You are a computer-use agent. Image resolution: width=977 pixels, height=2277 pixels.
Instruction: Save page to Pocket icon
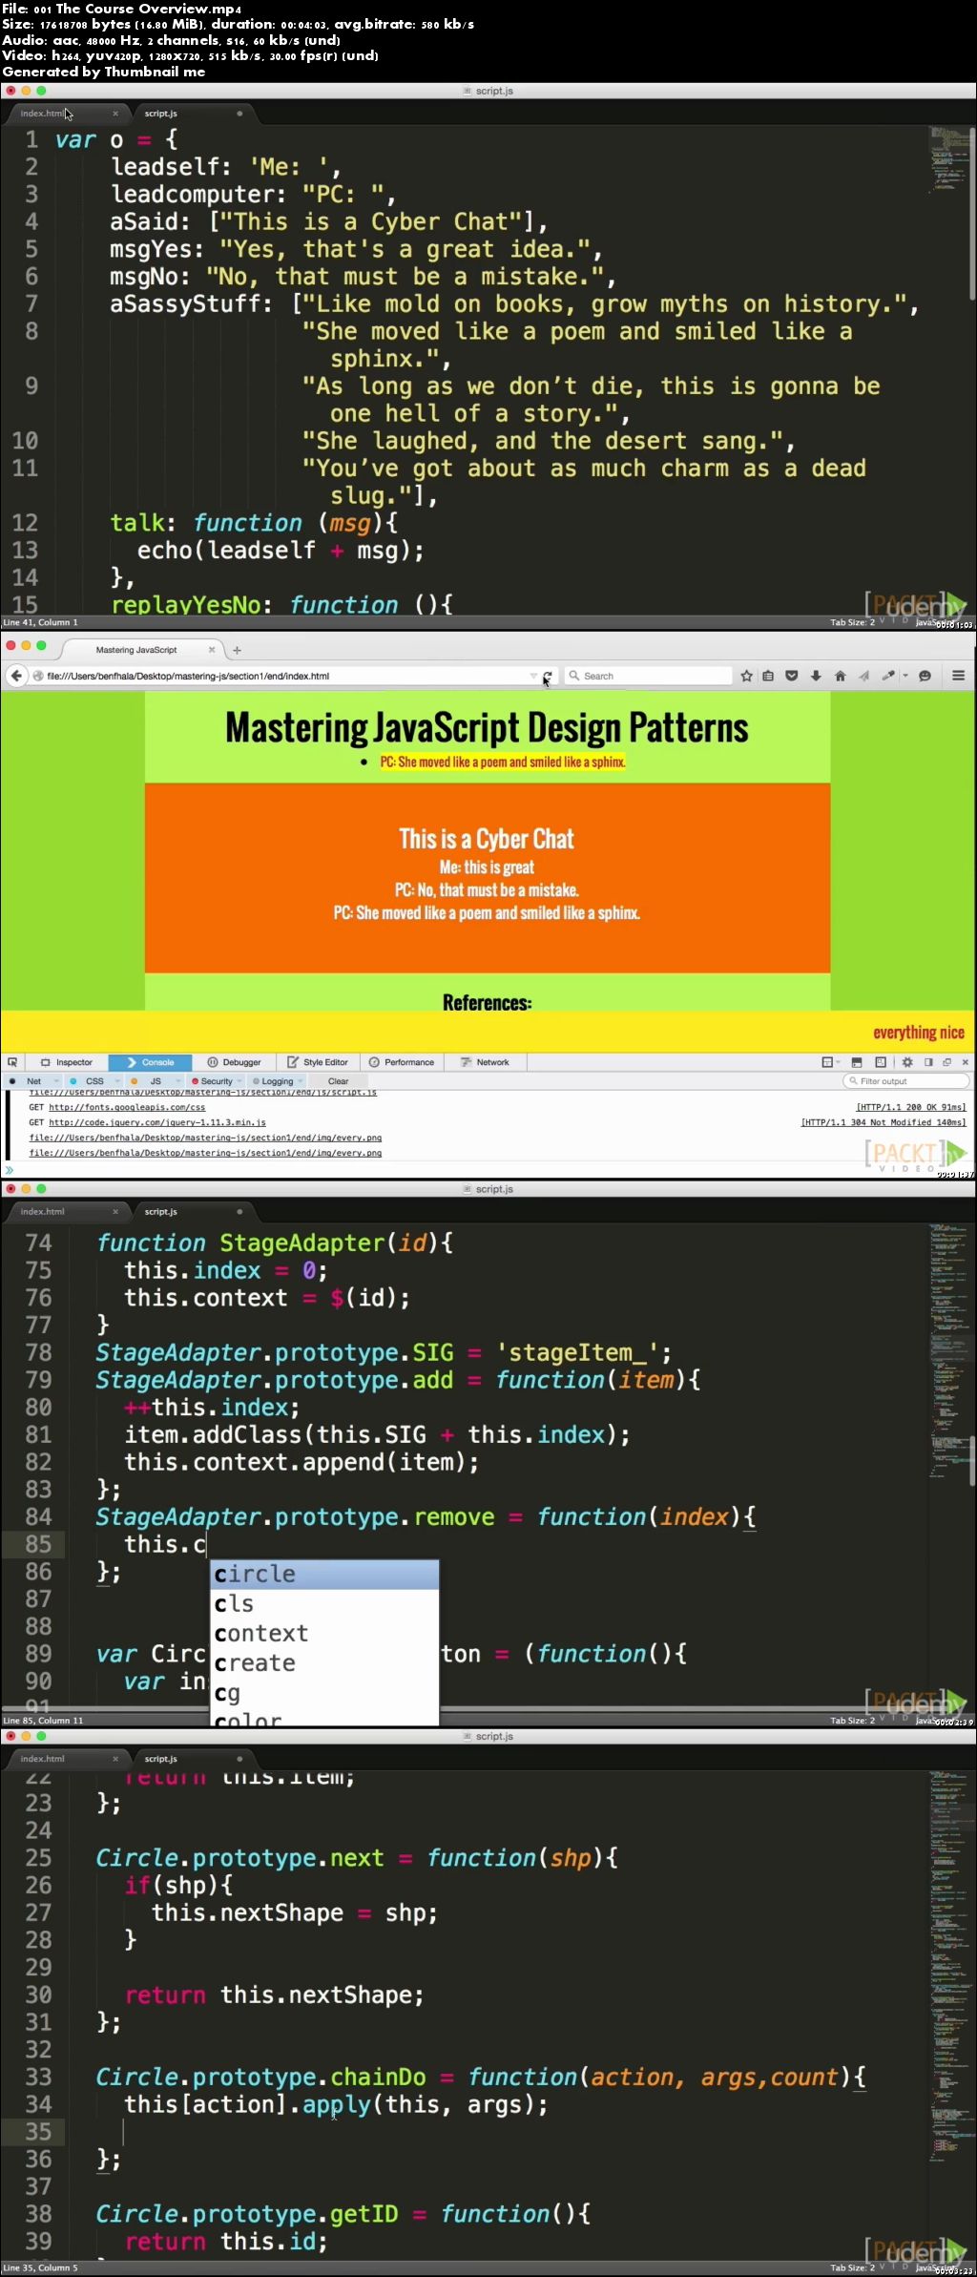(792, 676)
